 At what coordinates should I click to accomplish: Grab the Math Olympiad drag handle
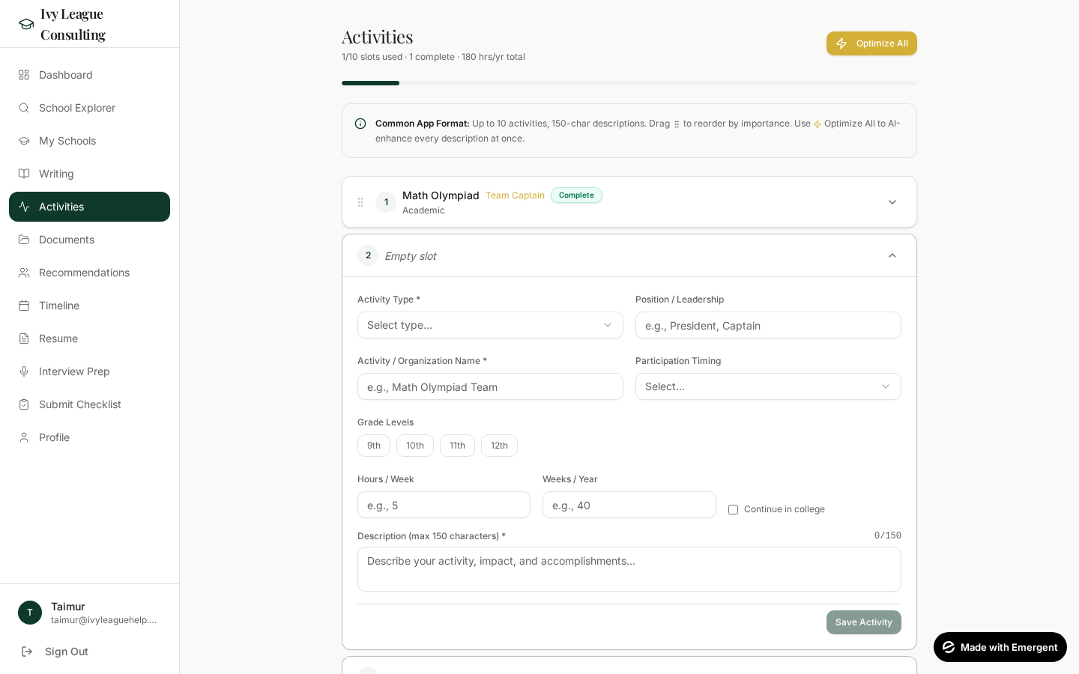coord(360,202)
